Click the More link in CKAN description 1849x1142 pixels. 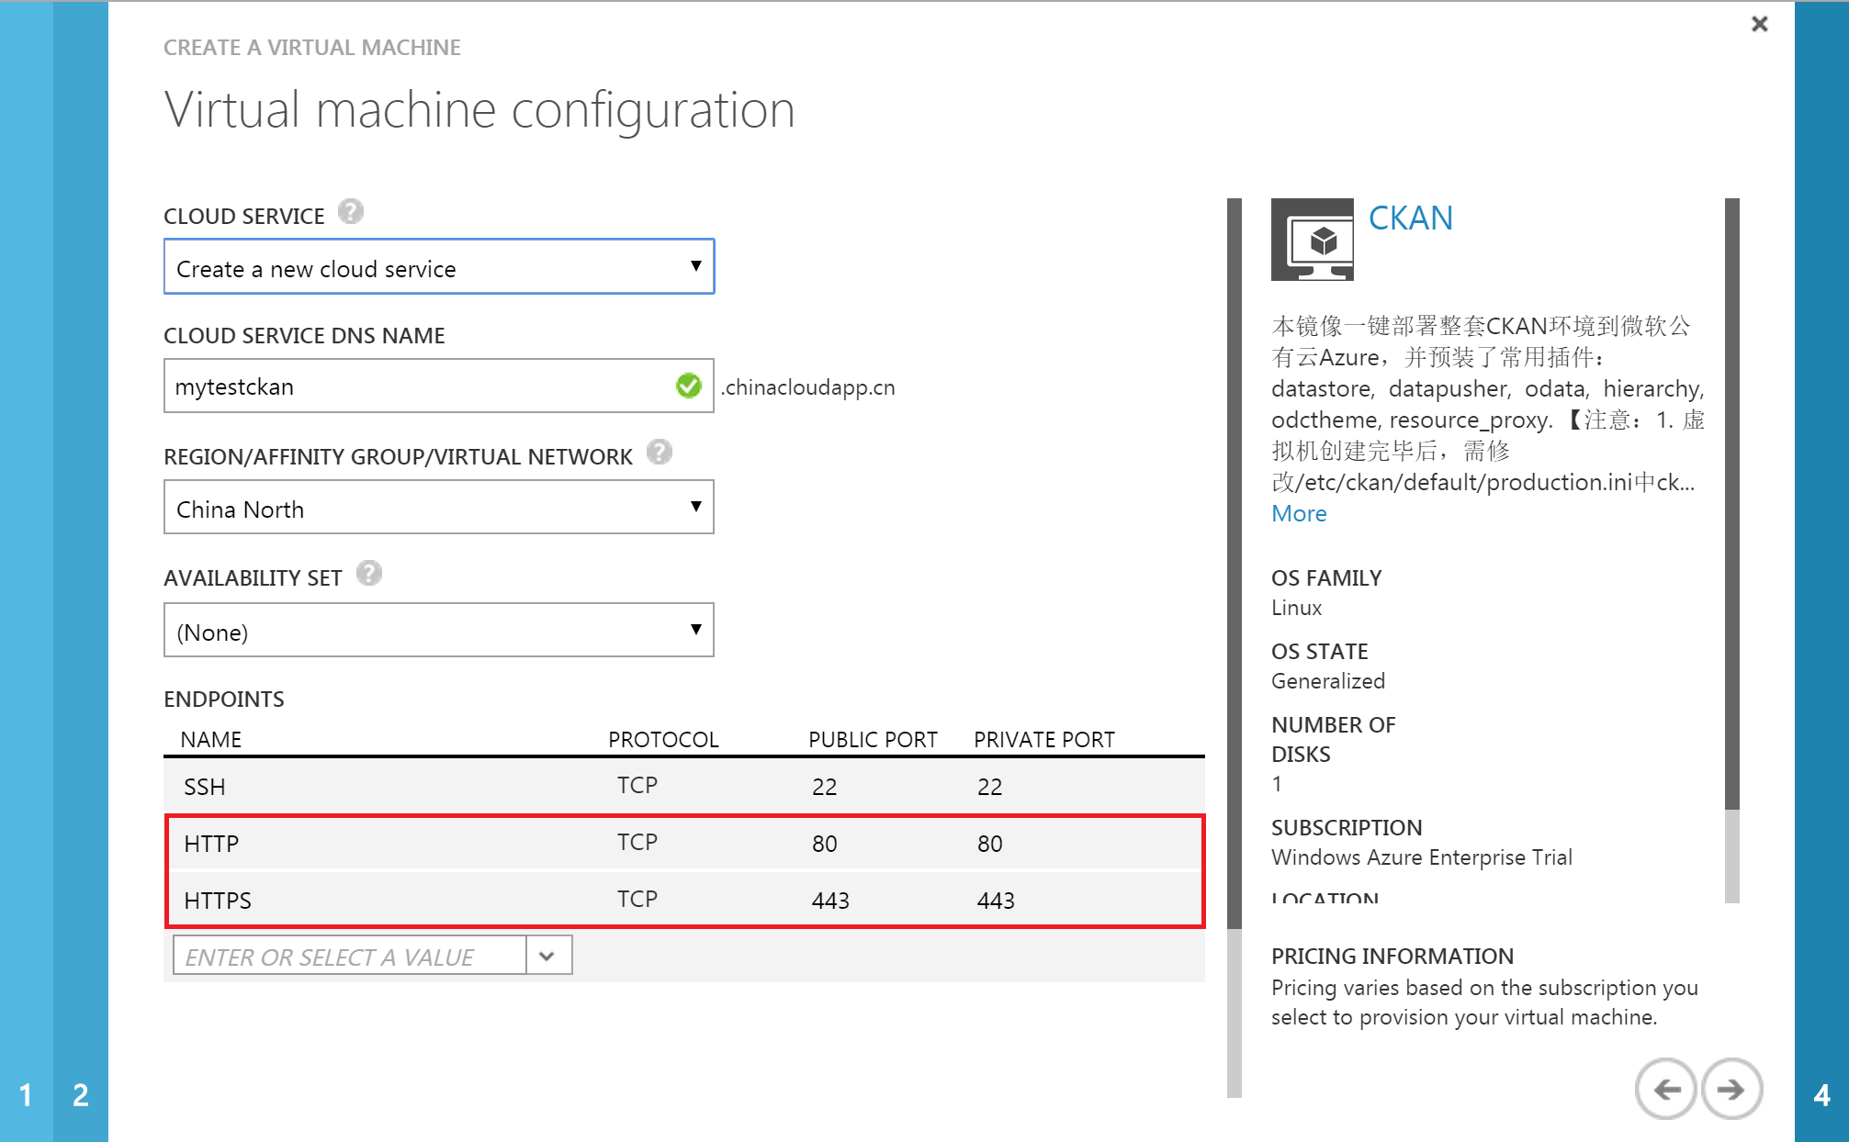(x=1298, y=514)
